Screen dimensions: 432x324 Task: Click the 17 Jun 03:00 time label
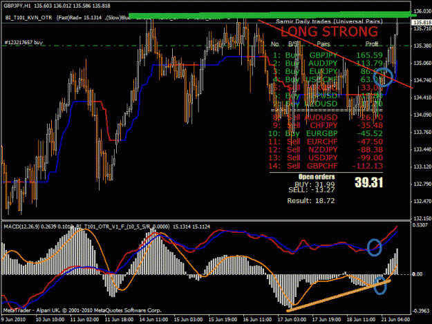(292, 320)
